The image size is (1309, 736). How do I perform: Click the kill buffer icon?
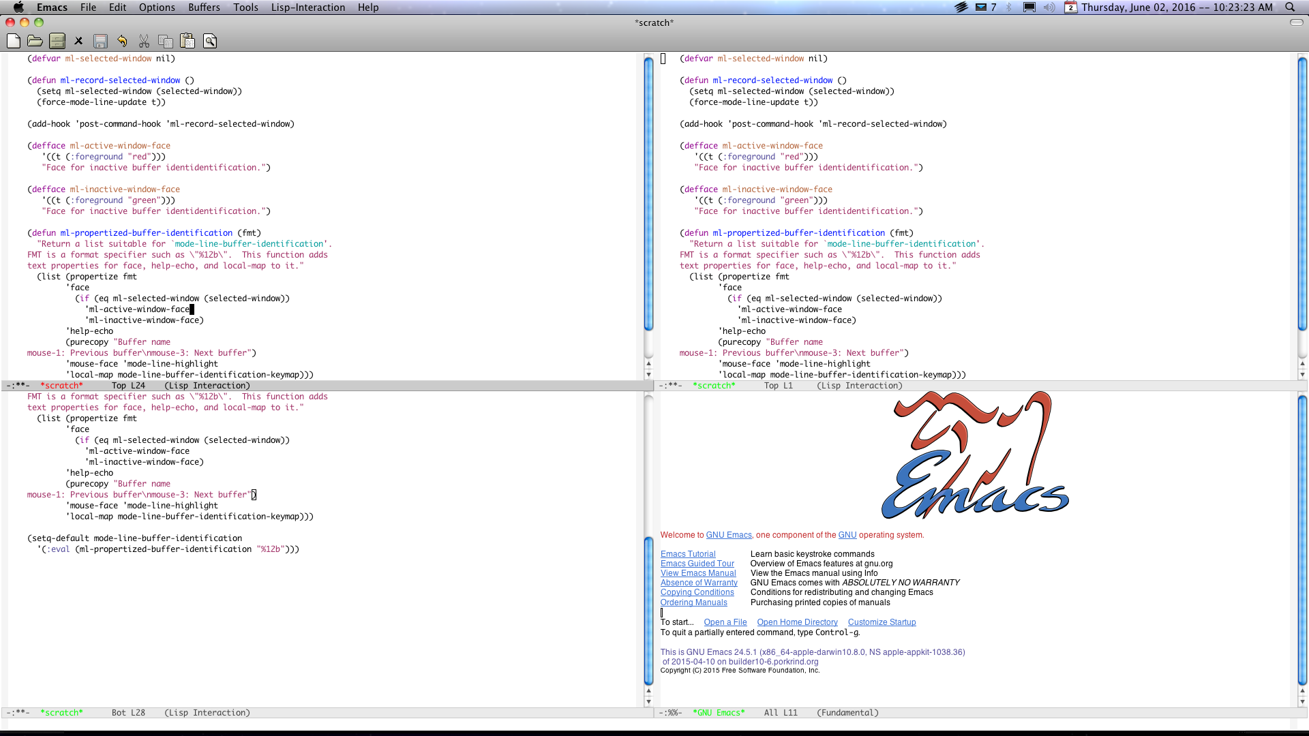pos(78,40)
